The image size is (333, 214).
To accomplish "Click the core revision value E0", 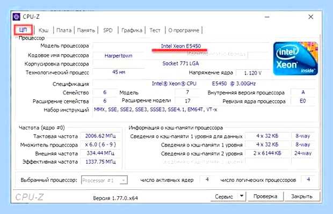I will tap(303, 101).
